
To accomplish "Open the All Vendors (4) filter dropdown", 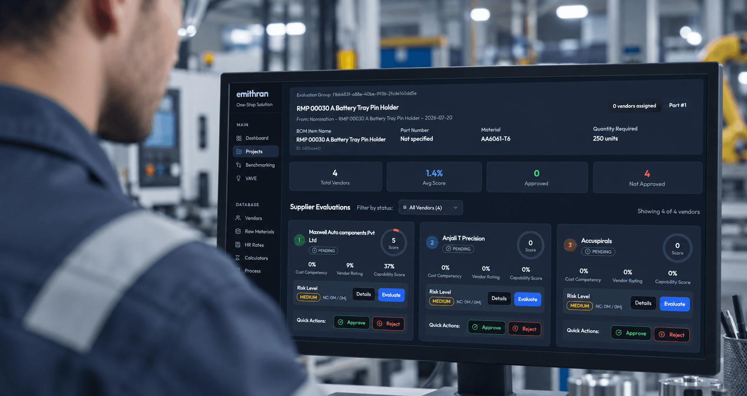I will (x=431, y=208).
